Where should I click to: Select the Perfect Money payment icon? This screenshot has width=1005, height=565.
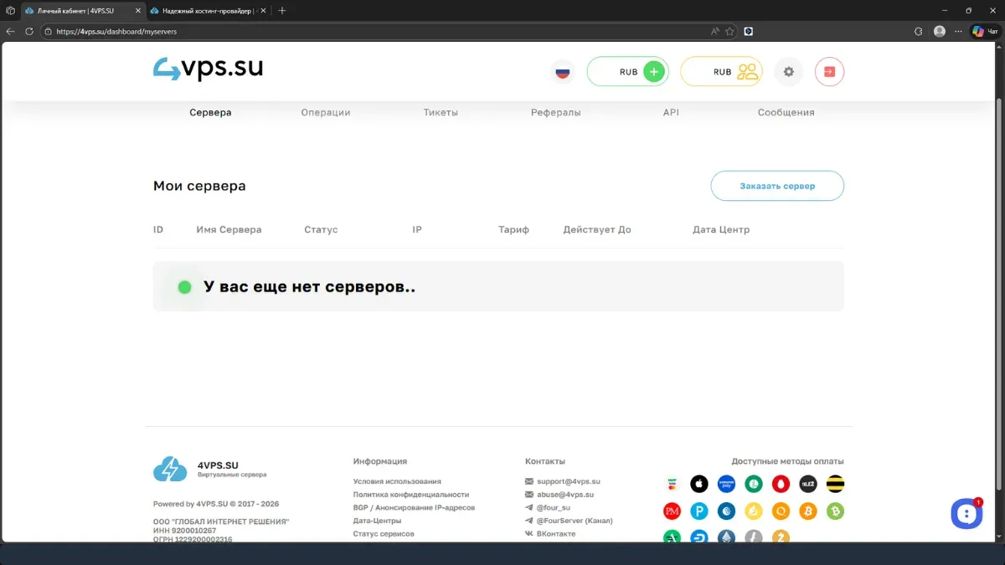[x=672, y=511]
